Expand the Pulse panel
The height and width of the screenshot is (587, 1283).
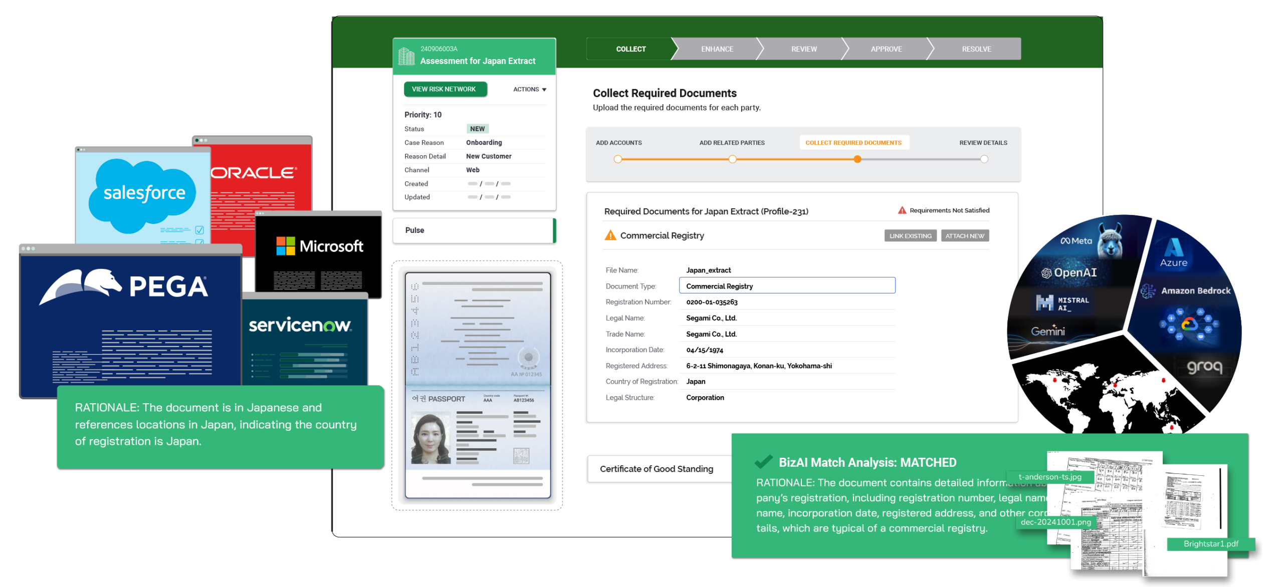pyautogui.click(x=474, y=230)
